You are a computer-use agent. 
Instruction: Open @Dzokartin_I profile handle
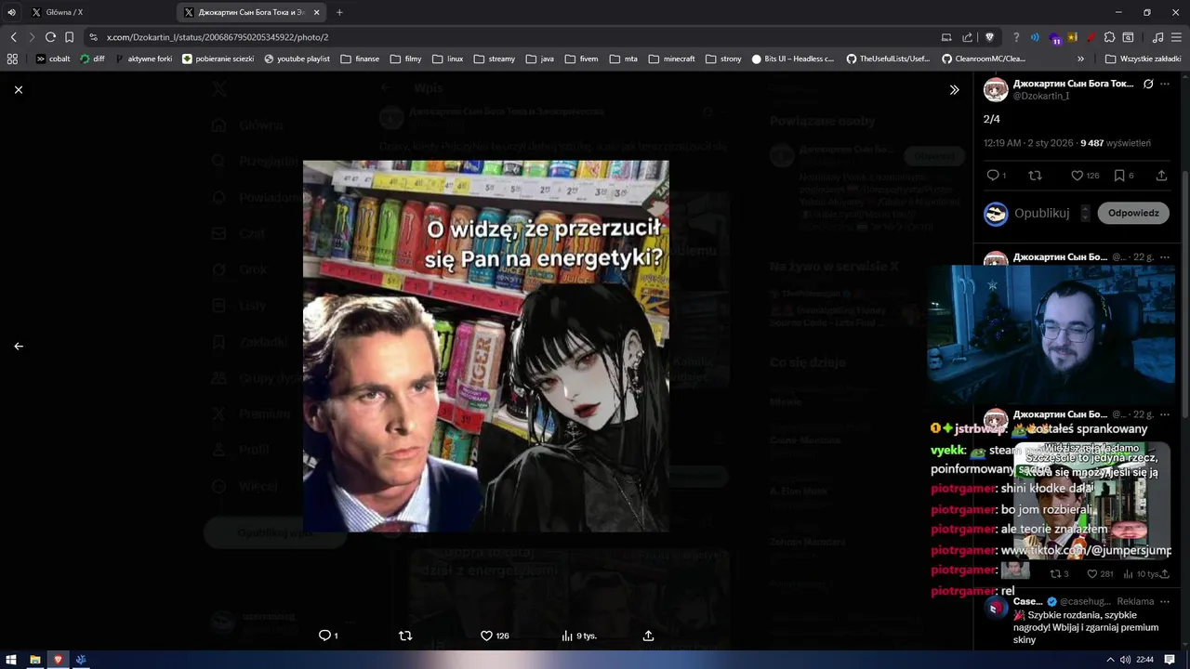click(x=1040, y=96)
